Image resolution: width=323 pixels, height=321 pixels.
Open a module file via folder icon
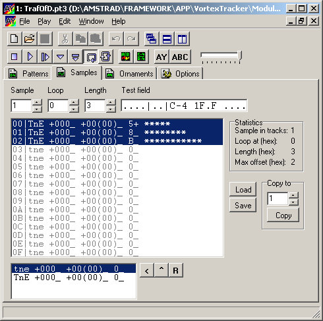coord(30,39)
